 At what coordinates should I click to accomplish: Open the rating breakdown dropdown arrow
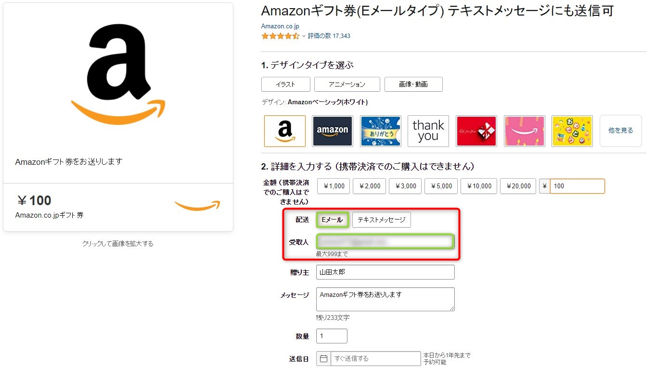(304, 36)
